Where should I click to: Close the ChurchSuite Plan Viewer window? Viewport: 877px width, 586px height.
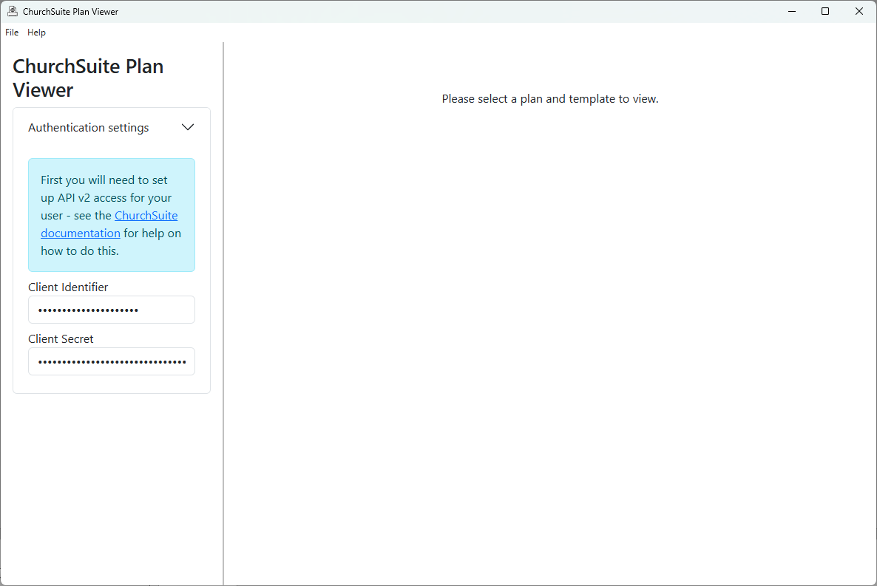click(x=859, y=11)
